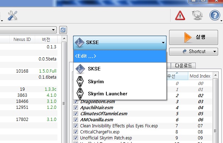
Task: Select SKSE in the executable dropdown list
Action: 120,69
